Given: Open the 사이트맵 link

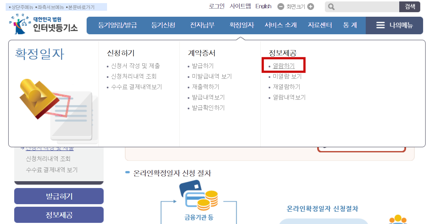Looking at the screenshot, I should (x=240, y=6).
